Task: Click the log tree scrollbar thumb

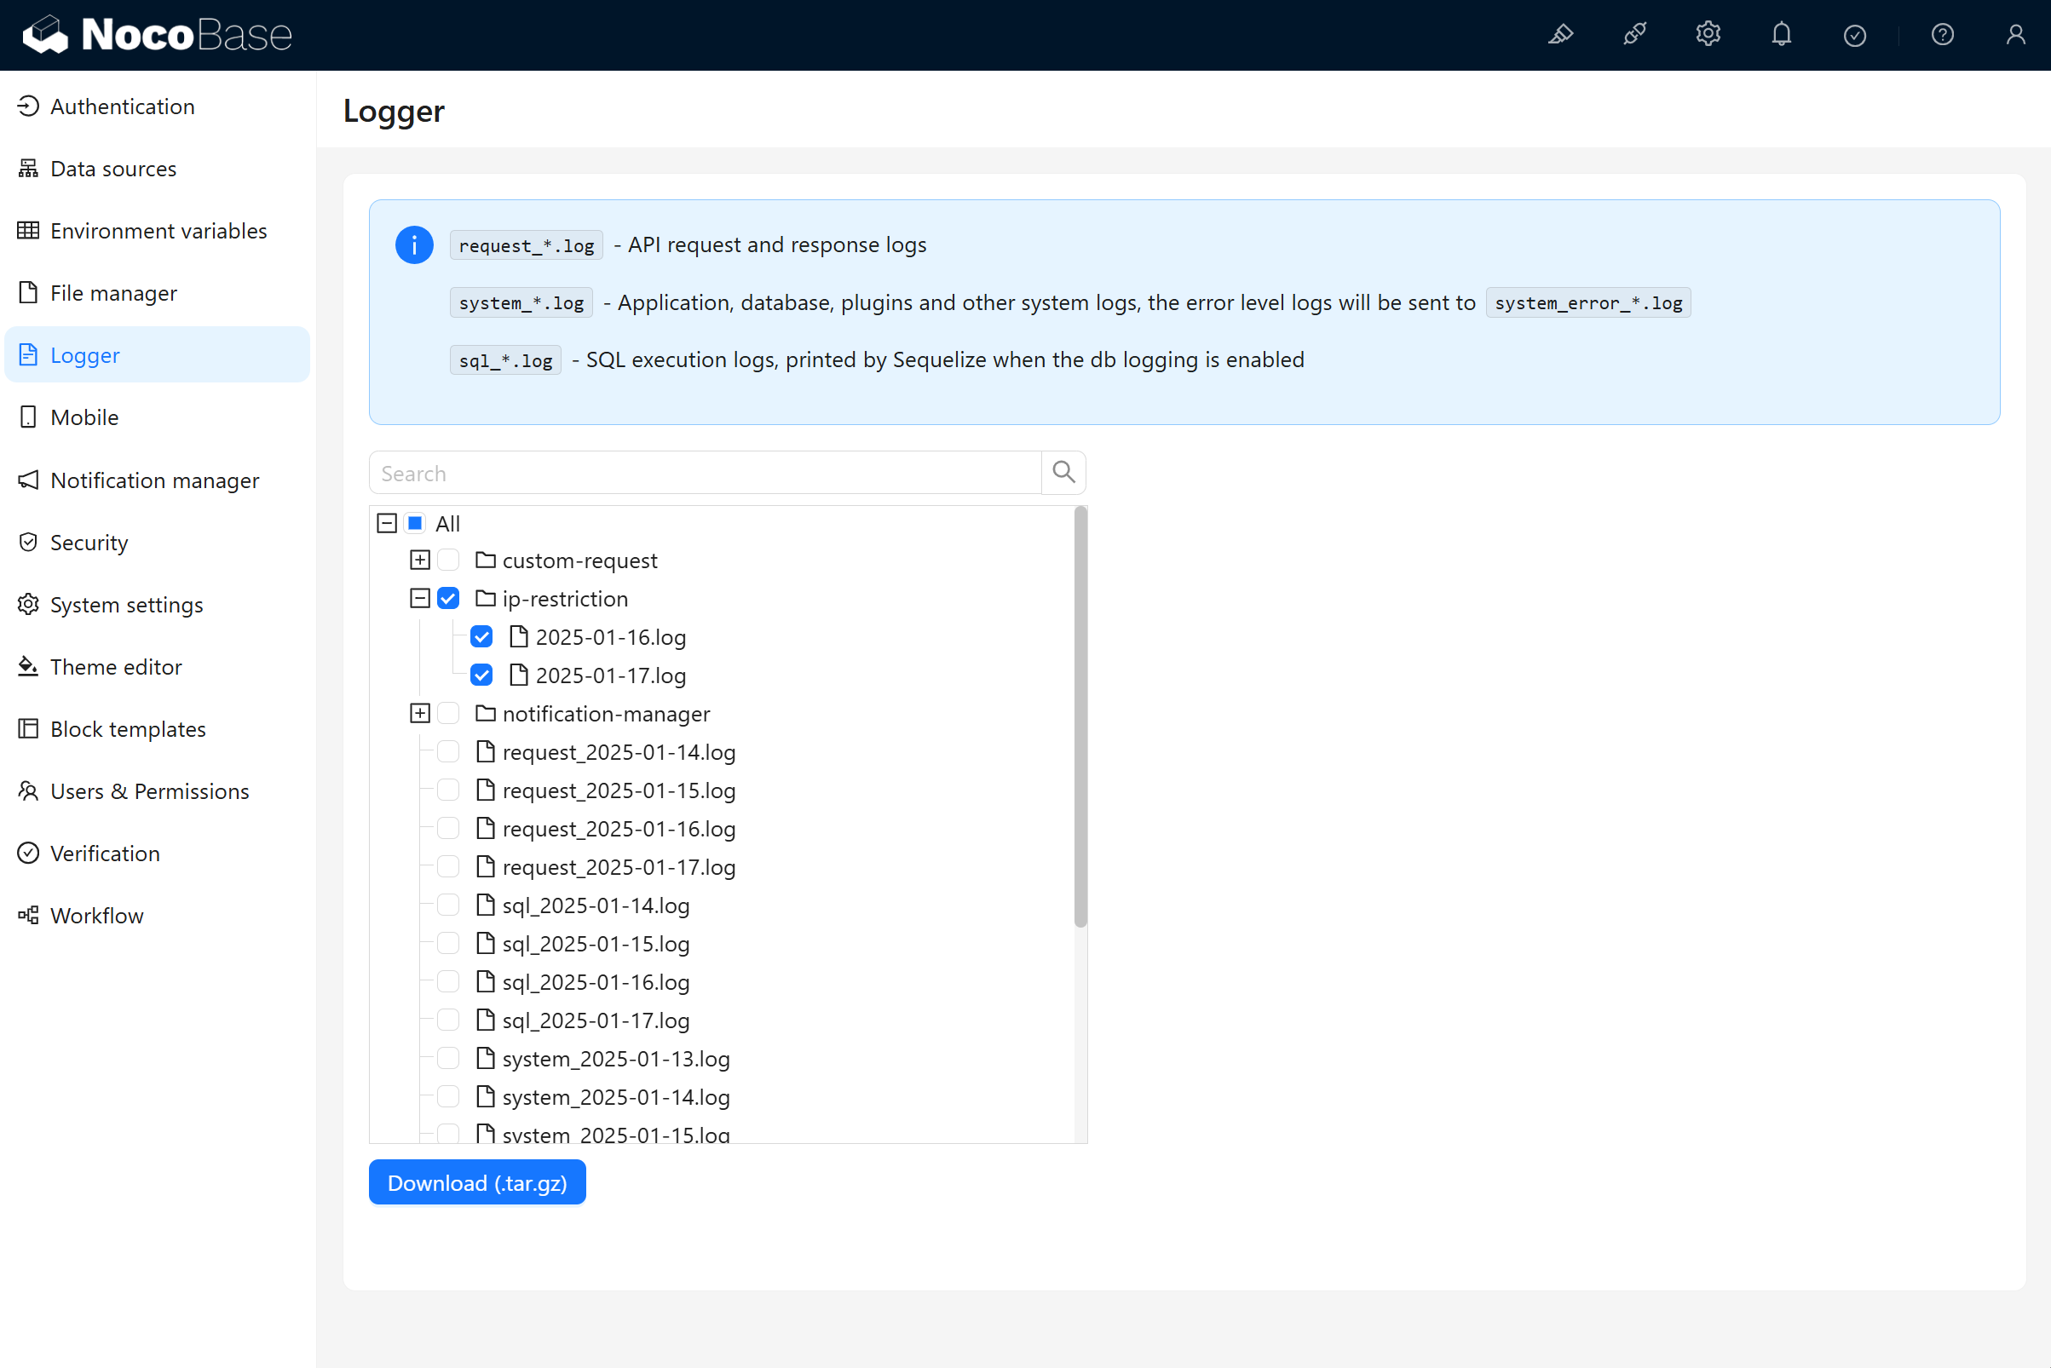Action: coord(1080,716)
